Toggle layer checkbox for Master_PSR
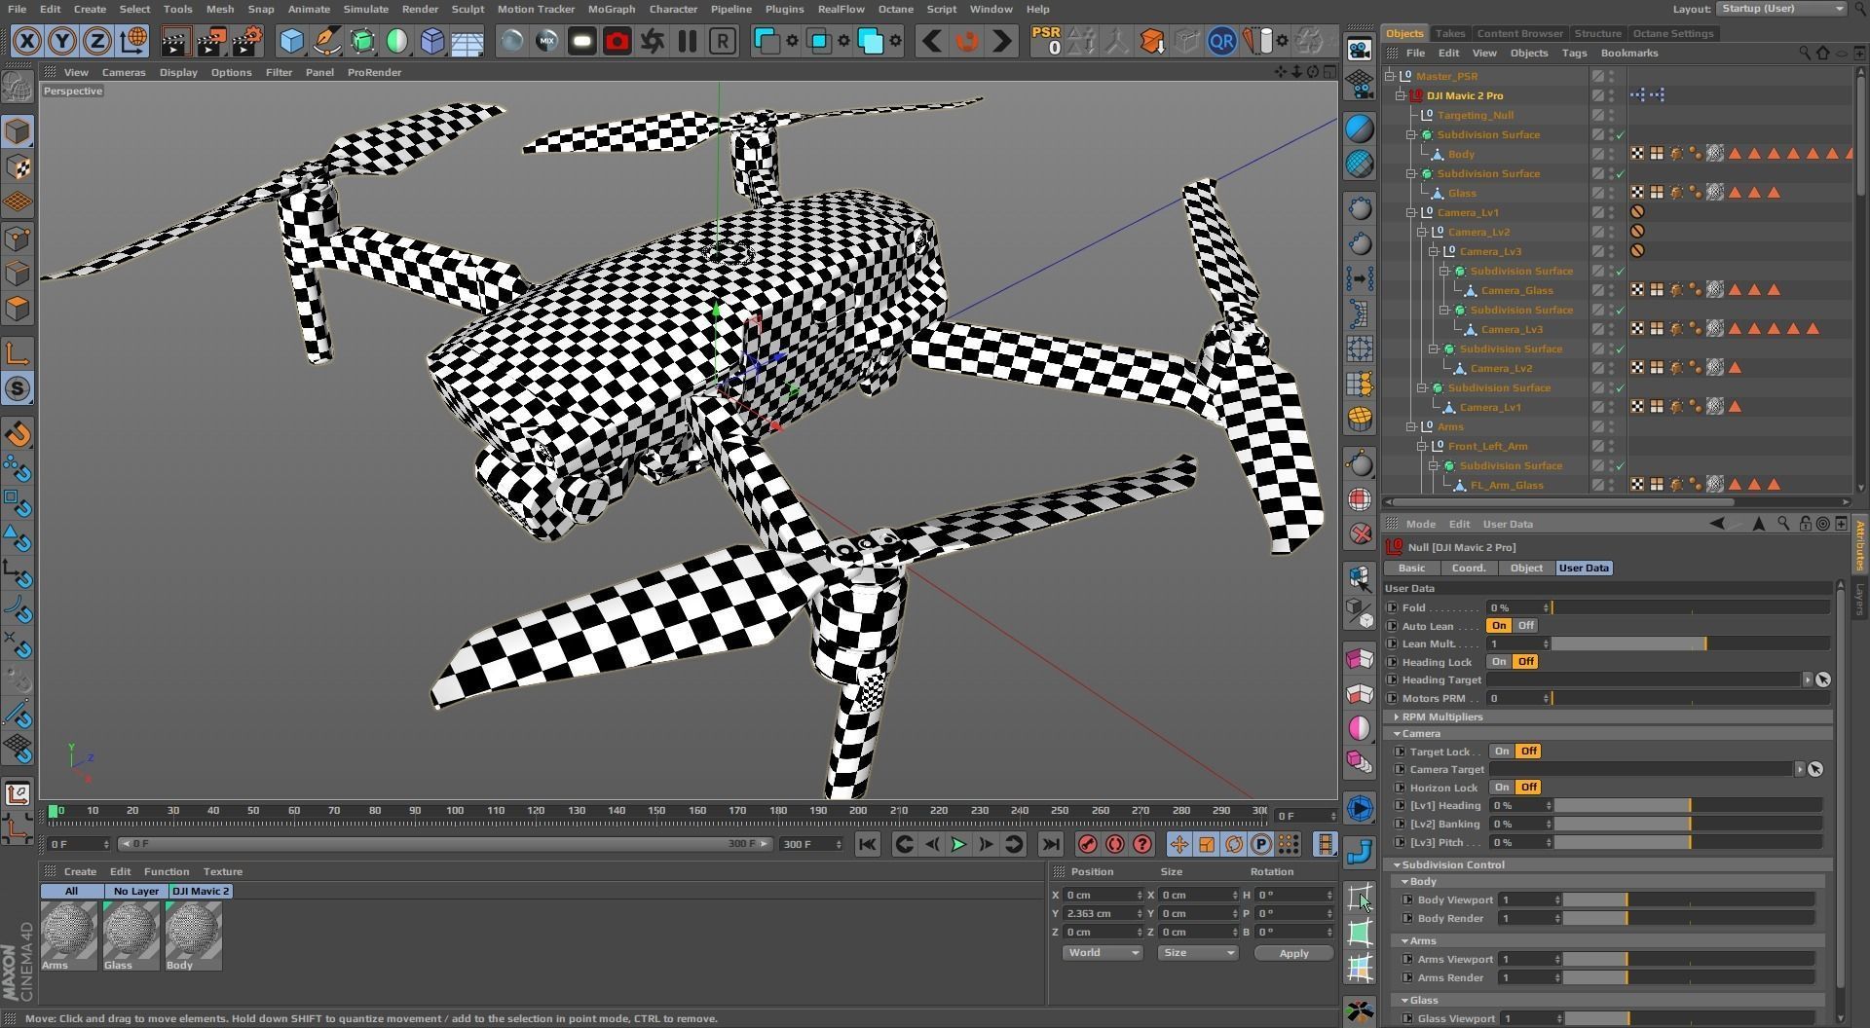 (x=1597, y=76)
